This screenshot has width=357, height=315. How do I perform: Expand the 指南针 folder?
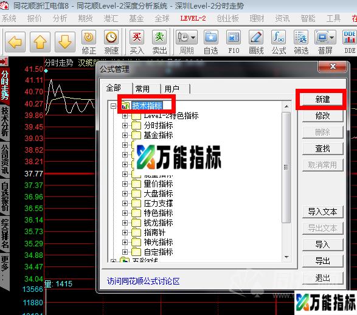click(125, 233)
